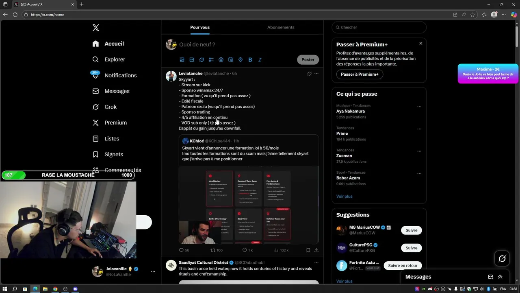Click Suivre en retour for Fortnite Actu
Image resolution: width=520 pixels, height=293 pixels.
pyautogui.click(x=403, y=265)
